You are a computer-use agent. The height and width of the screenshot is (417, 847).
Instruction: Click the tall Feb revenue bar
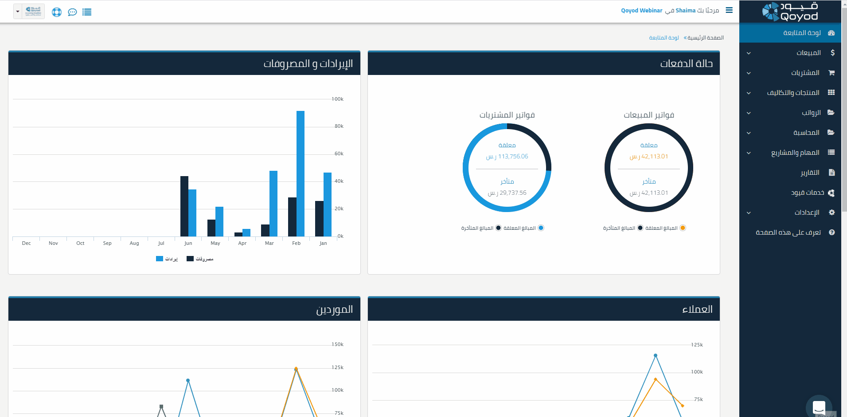(301, 173)
